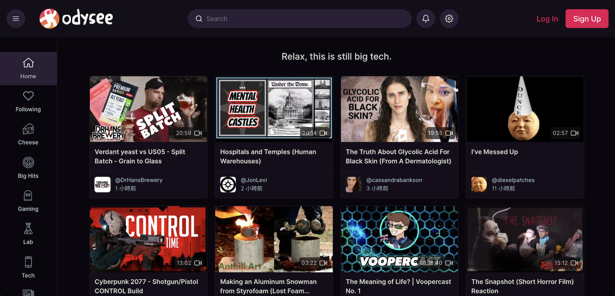The width and height of the screenshot is (615, 296).
Task: Open the @DrHansBrewery channel link
Action: [x=139, y=180]
